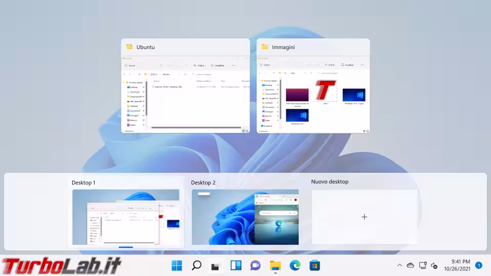Viewport: 491px width, 276px height.
Task: Click the OneDrive cloud tray icon
Action: (x=411, y=265)
